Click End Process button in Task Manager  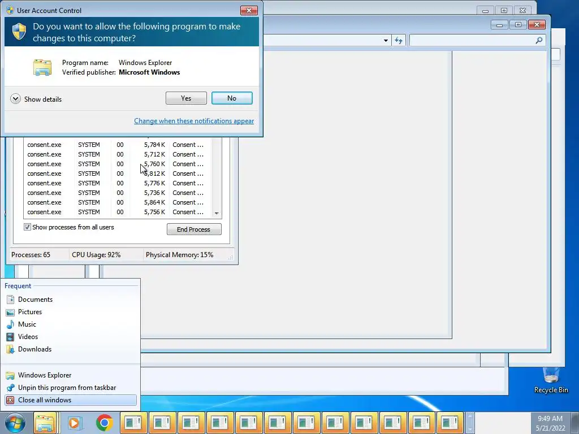coord(194,229)
